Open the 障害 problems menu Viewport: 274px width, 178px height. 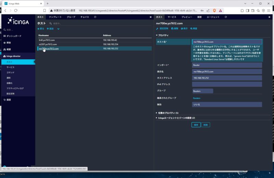(x=7, y=43)
